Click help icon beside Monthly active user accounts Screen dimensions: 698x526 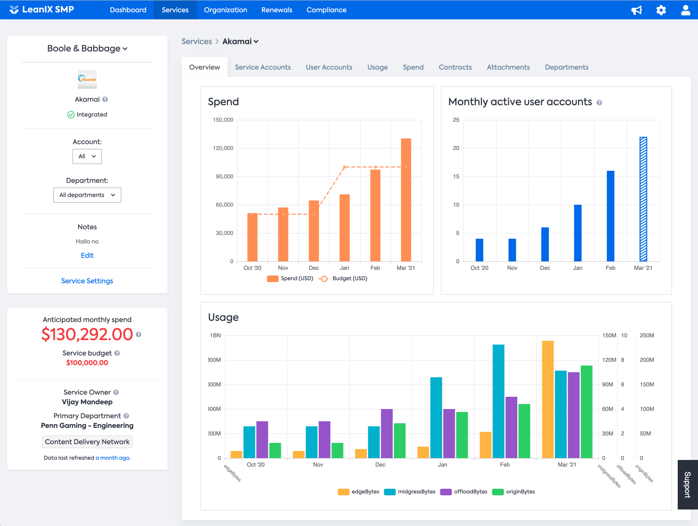pos(599,103)
